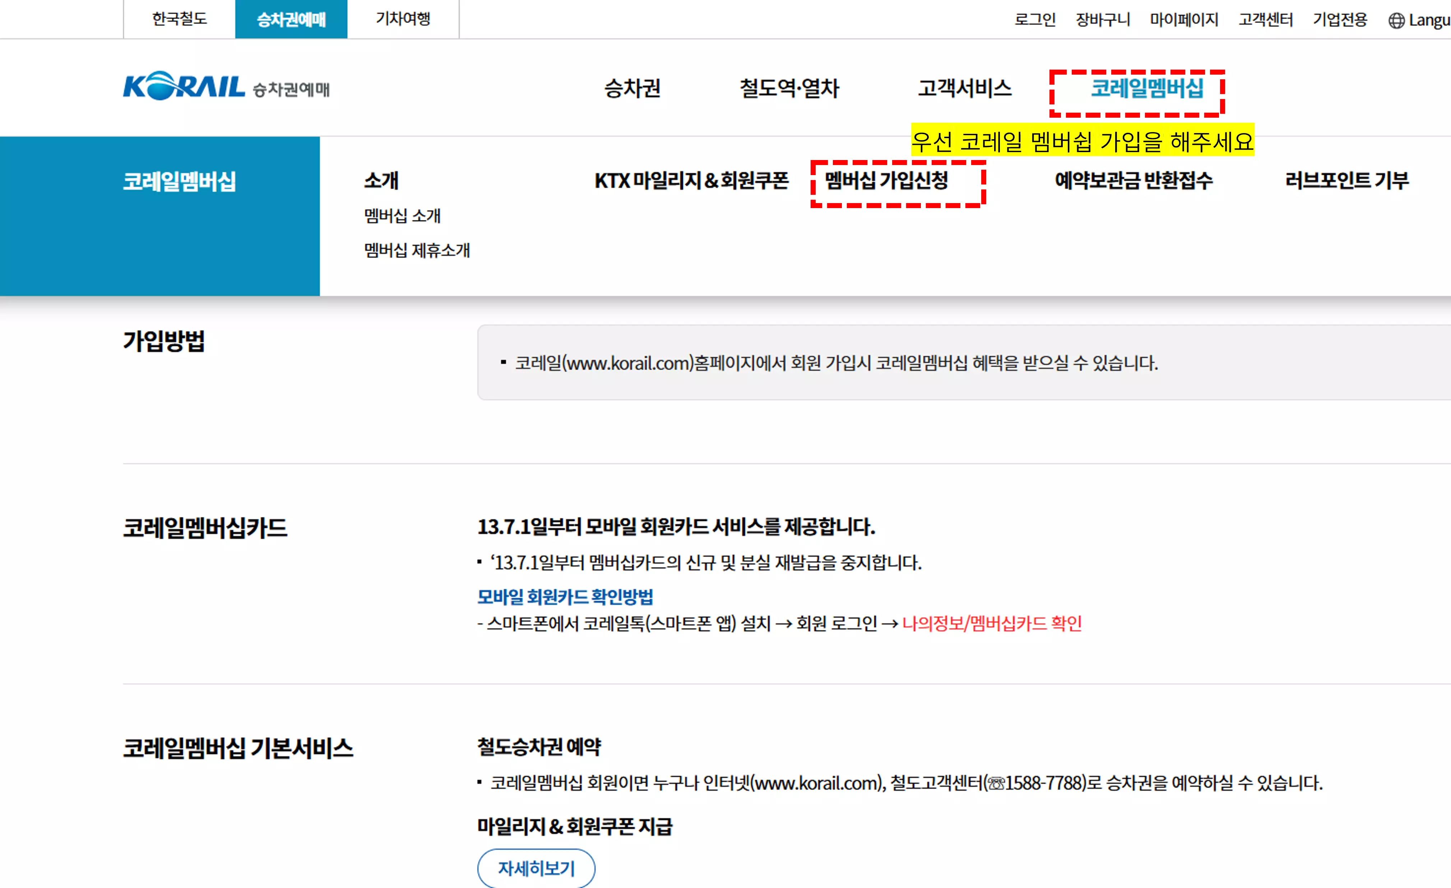Open 예약보관금 반환접수 submenu
This screenshot has height=888, width=1451.
1134,180
